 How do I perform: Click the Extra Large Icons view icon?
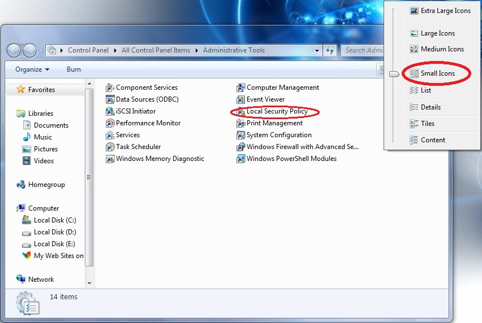pos(414,11)
